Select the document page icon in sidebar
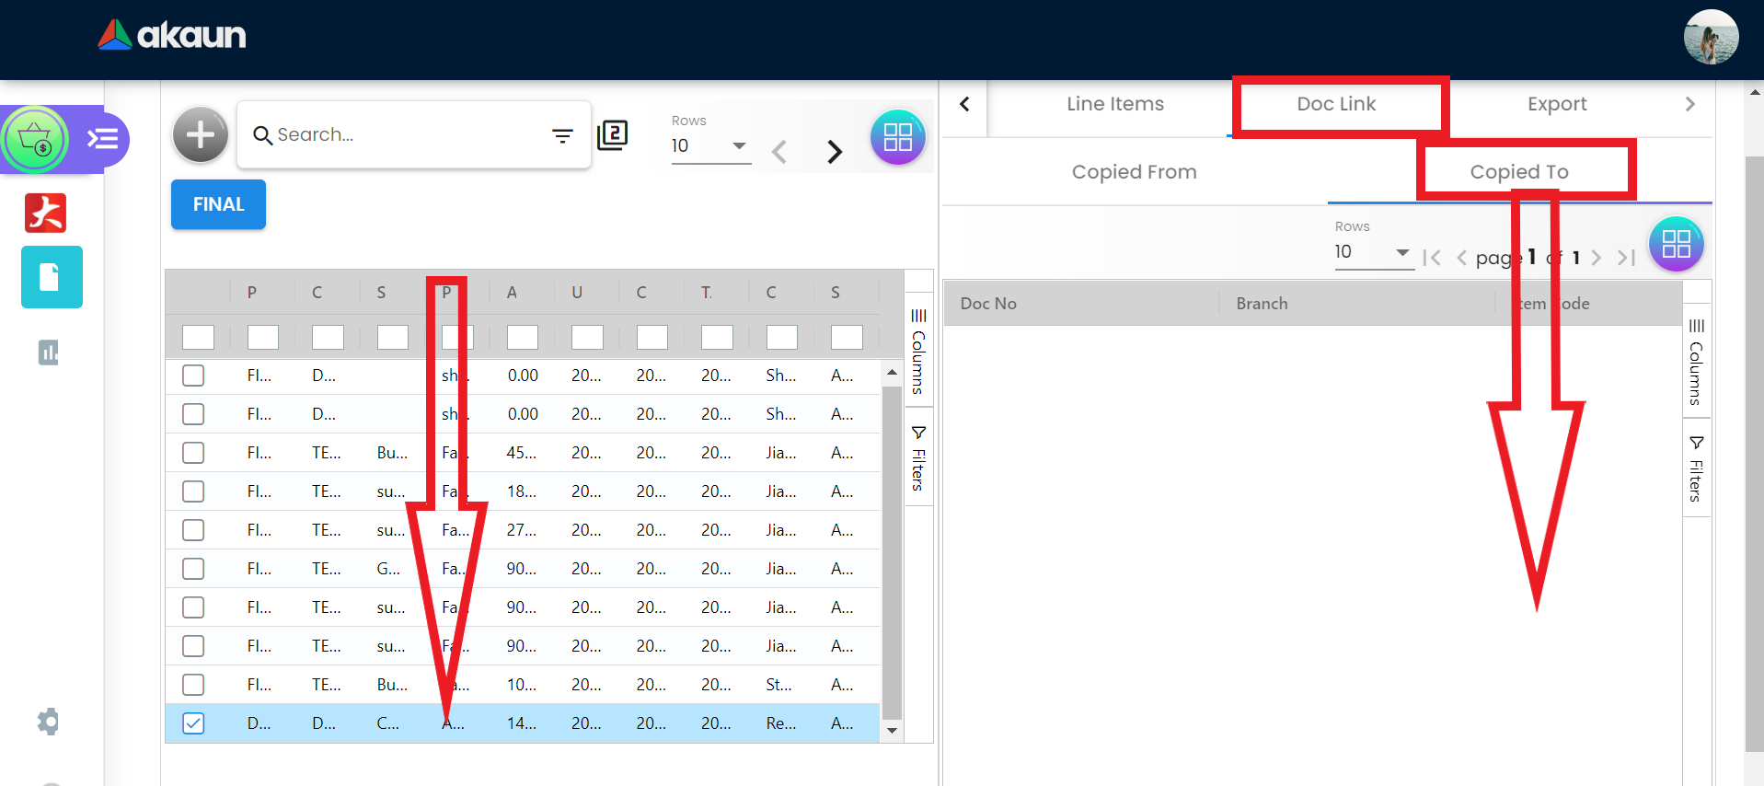The width and height of the screenshot is (1764, 786). [x=52, y=277]
